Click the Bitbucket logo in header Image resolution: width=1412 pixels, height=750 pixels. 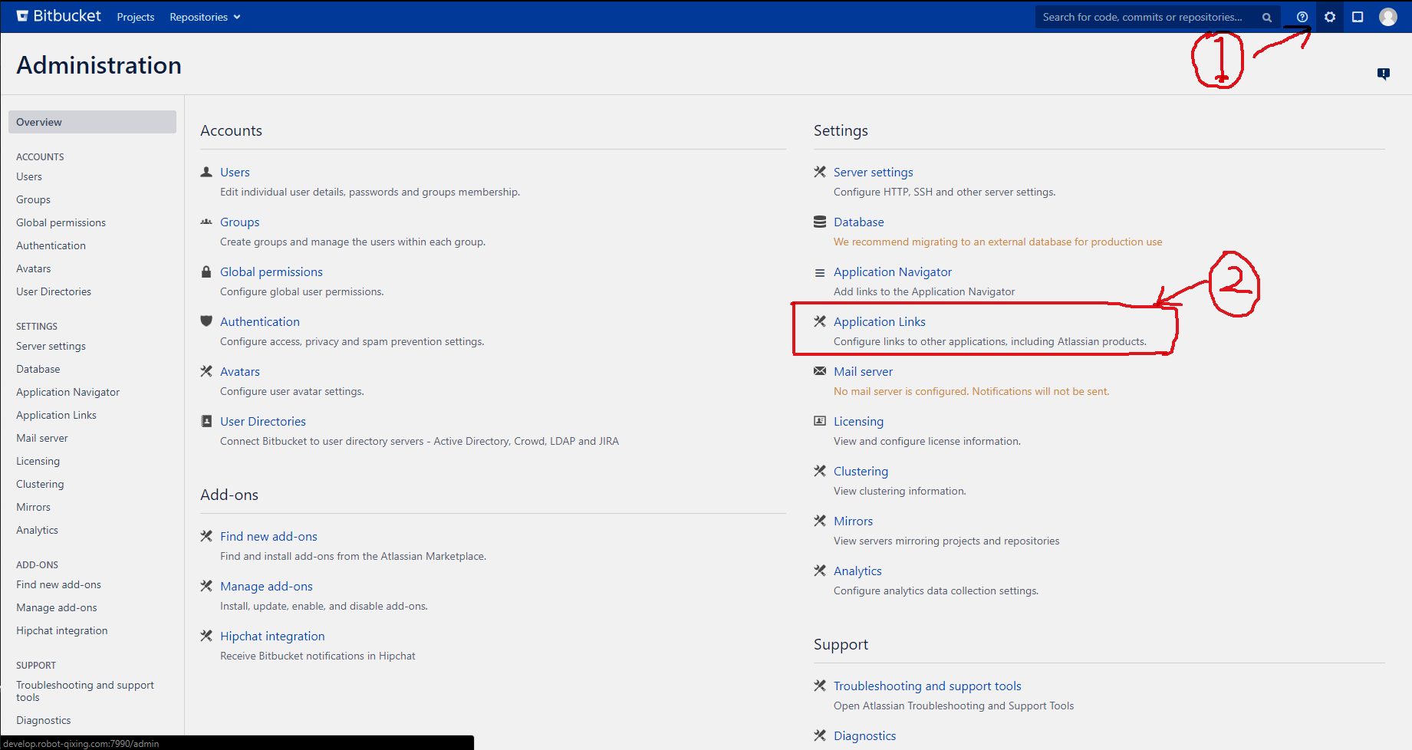tap(59, 16)
